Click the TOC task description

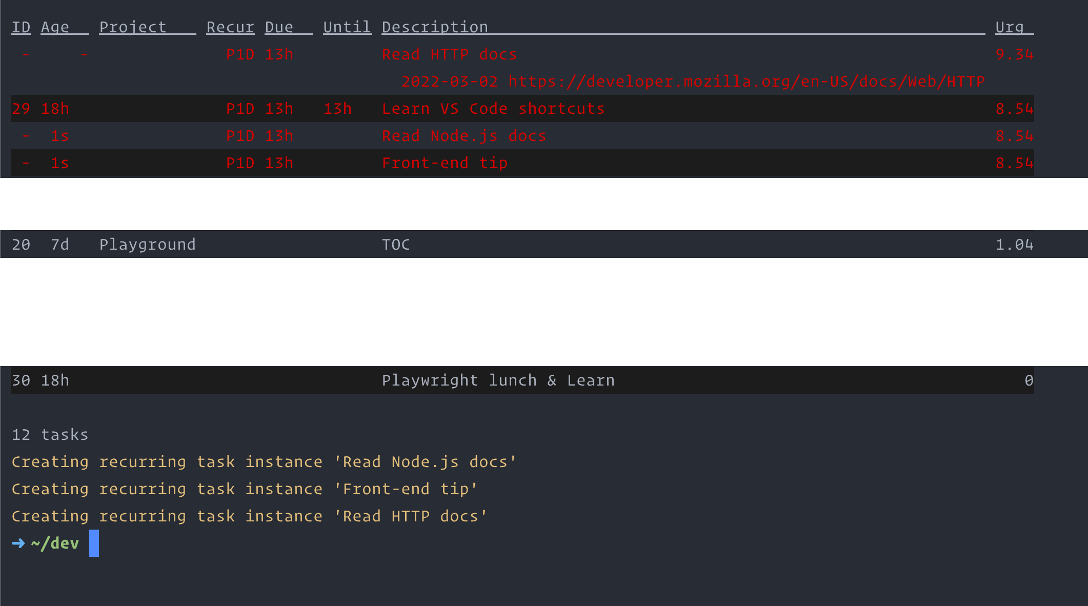(x=396, y=245)
